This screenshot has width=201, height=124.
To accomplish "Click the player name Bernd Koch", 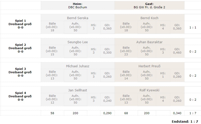I will 149,18.
